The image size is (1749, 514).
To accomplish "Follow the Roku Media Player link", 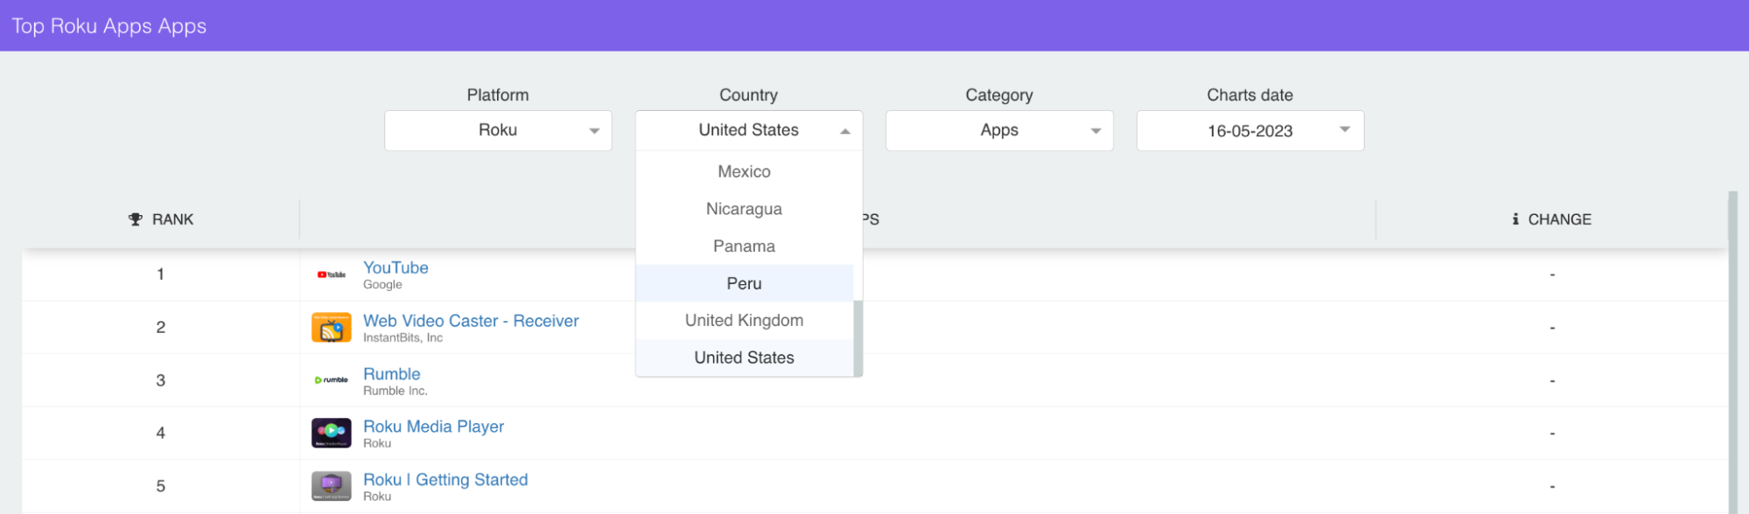I will (x=433, y=427).
